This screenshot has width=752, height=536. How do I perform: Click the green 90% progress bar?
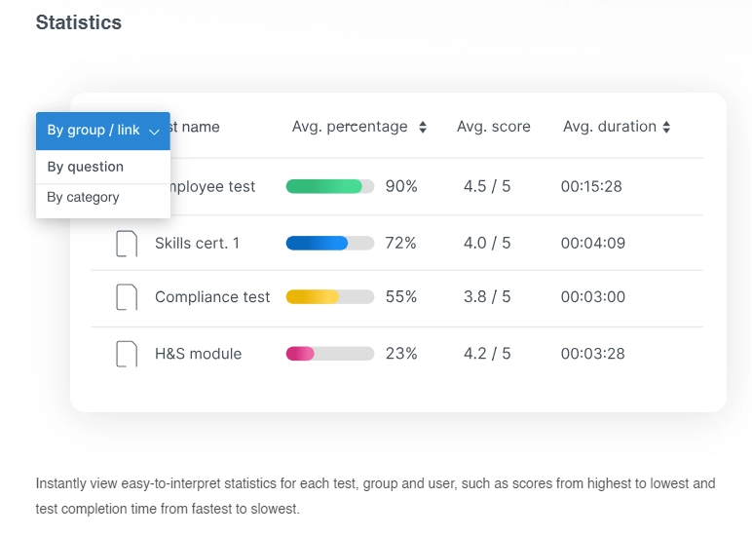pos(329,186)
